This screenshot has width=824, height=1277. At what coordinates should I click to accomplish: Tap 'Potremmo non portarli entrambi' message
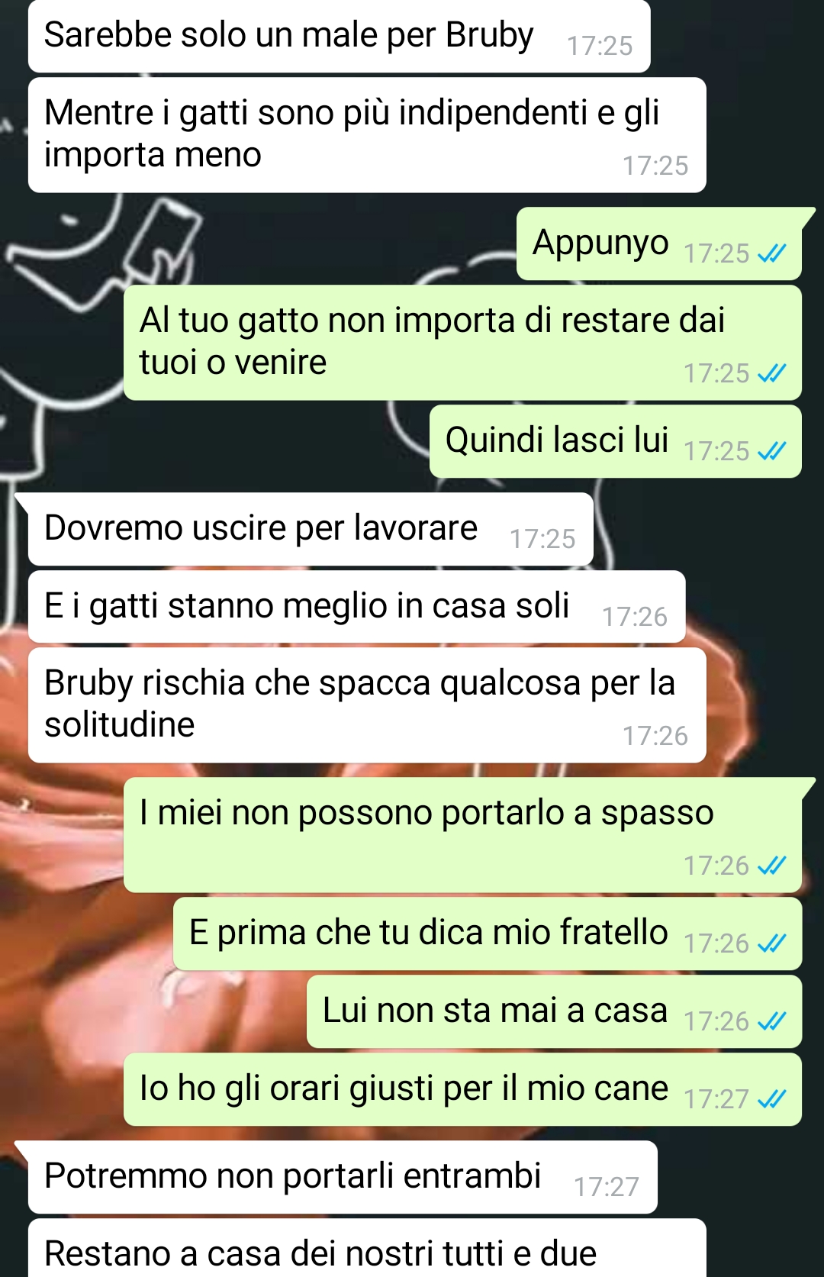[343, 1177]
